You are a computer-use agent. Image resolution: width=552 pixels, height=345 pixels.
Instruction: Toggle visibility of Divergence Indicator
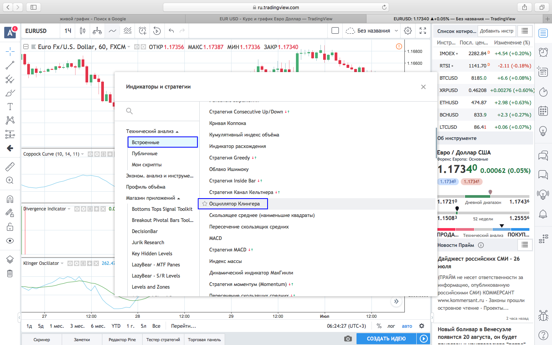77,209
